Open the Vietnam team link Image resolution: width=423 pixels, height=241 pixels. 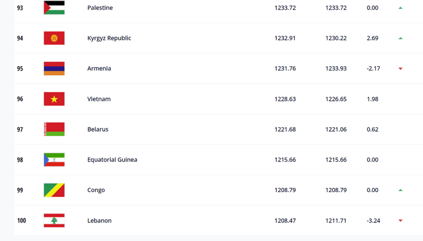[99, 99]
